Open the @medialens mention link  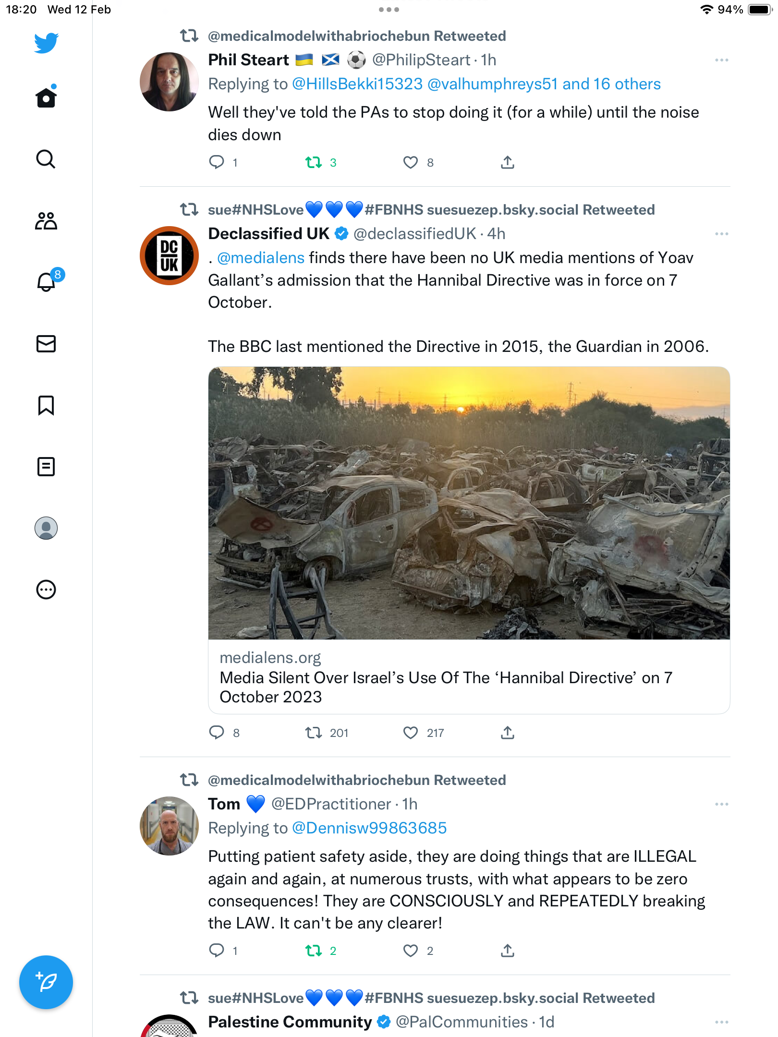[261, 258]
